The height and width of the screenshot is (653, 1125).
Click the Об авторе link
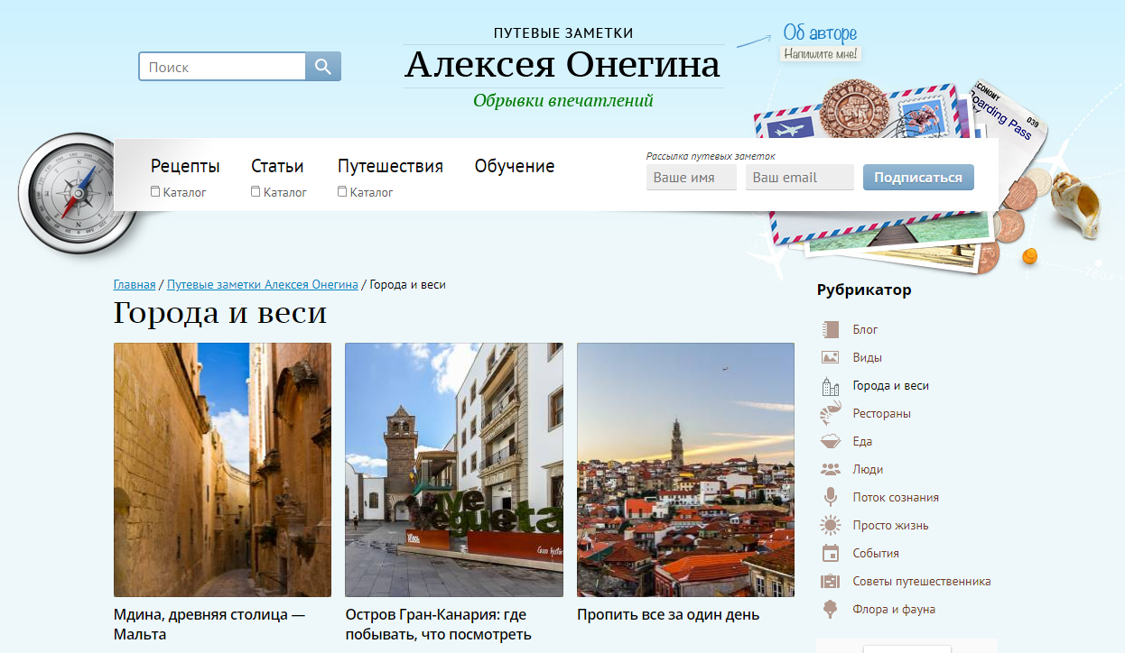pyautogui.click(x=820, y=34)
